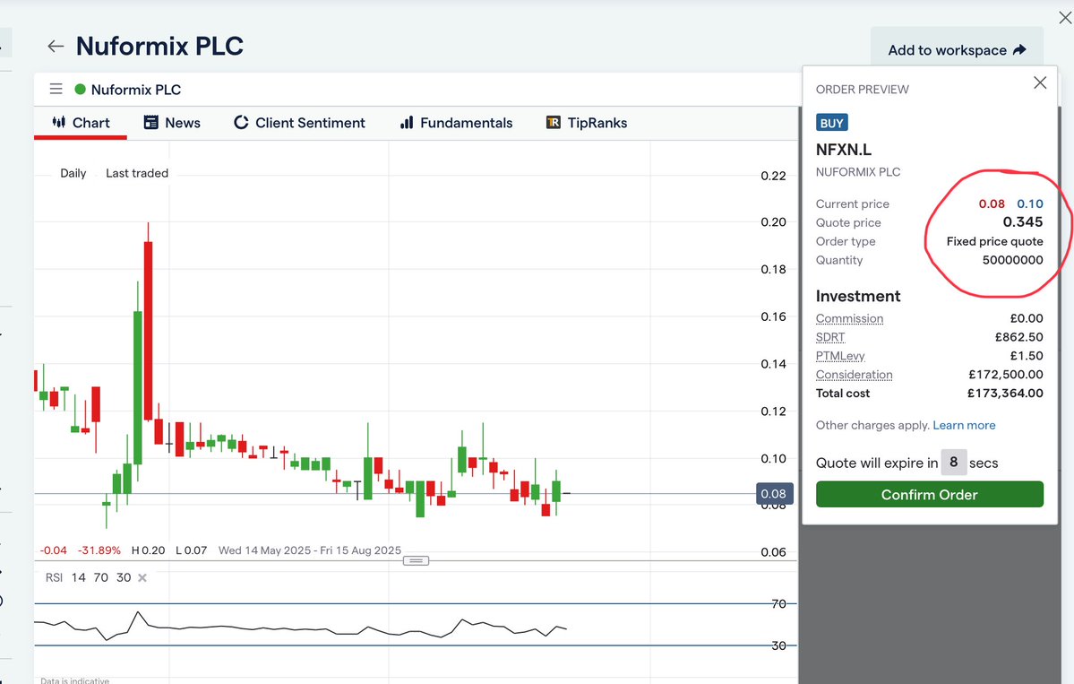Open the Chart tab
The height and width of the screenshot is (684, 1074).
click(x=81, y=123)
